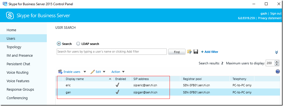Click PC-to-PC only in gan's row

point(242,92)
